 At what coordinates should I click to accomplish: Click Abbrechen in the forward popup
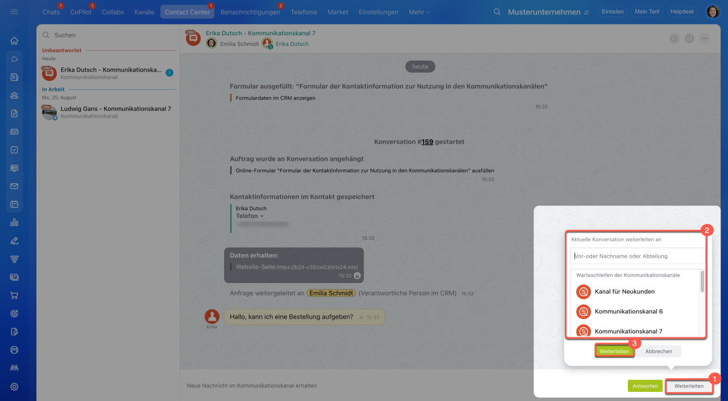click(659, 351)
